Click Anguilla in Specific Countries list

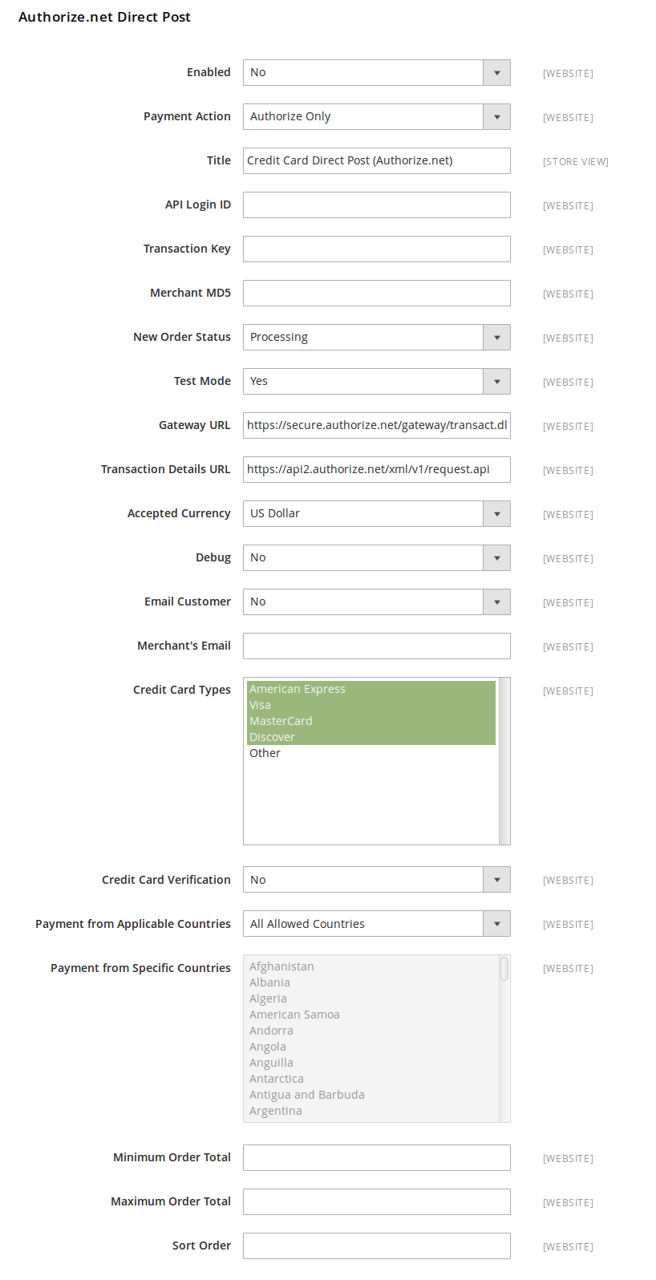tap(371, 1063)
